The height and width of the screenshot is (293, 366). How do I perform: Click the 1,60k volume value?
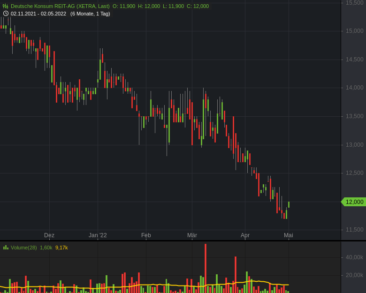[x=46, y=248]
